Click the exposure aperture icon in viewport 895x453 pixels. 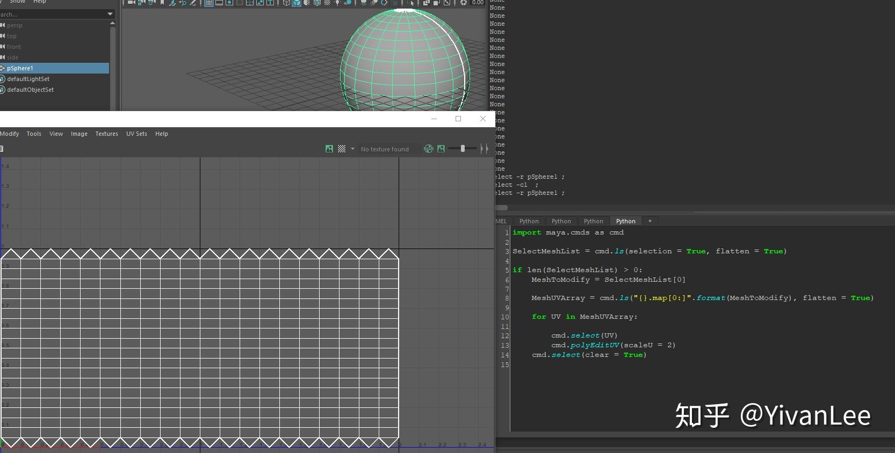pyautogui.click(x=464, y=3)
